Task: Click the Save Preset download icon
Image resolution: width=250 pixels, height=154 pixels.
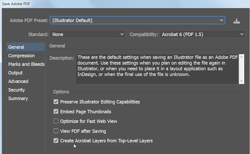Action: [x=236, y=21]
